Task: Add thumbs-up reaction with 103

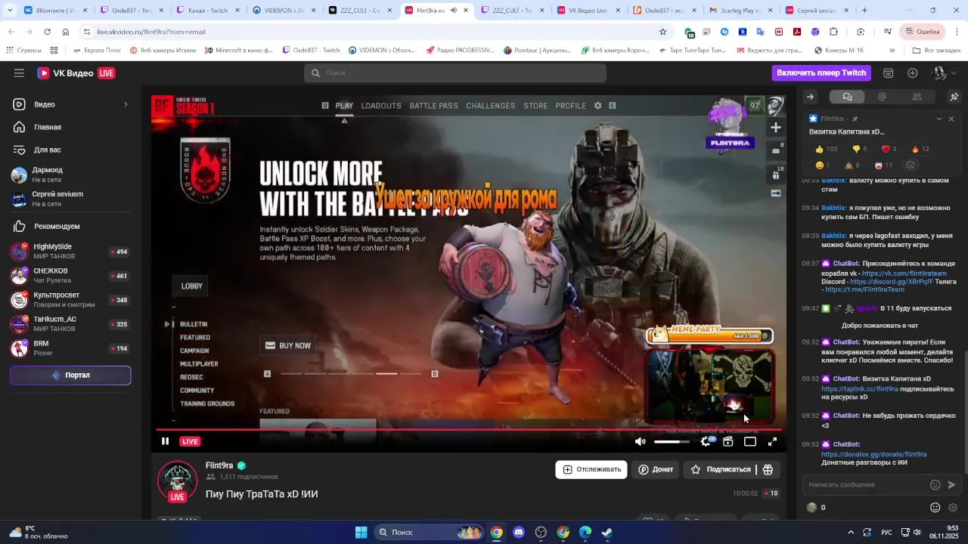Action: pos(826,149)
